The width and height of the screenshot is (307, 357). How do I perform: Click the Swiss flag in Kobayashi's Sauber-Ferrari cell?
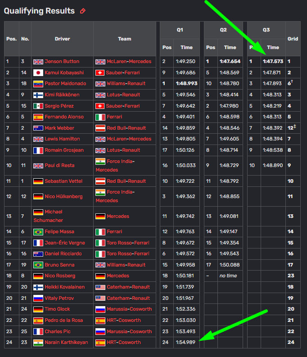pos(100,73)
